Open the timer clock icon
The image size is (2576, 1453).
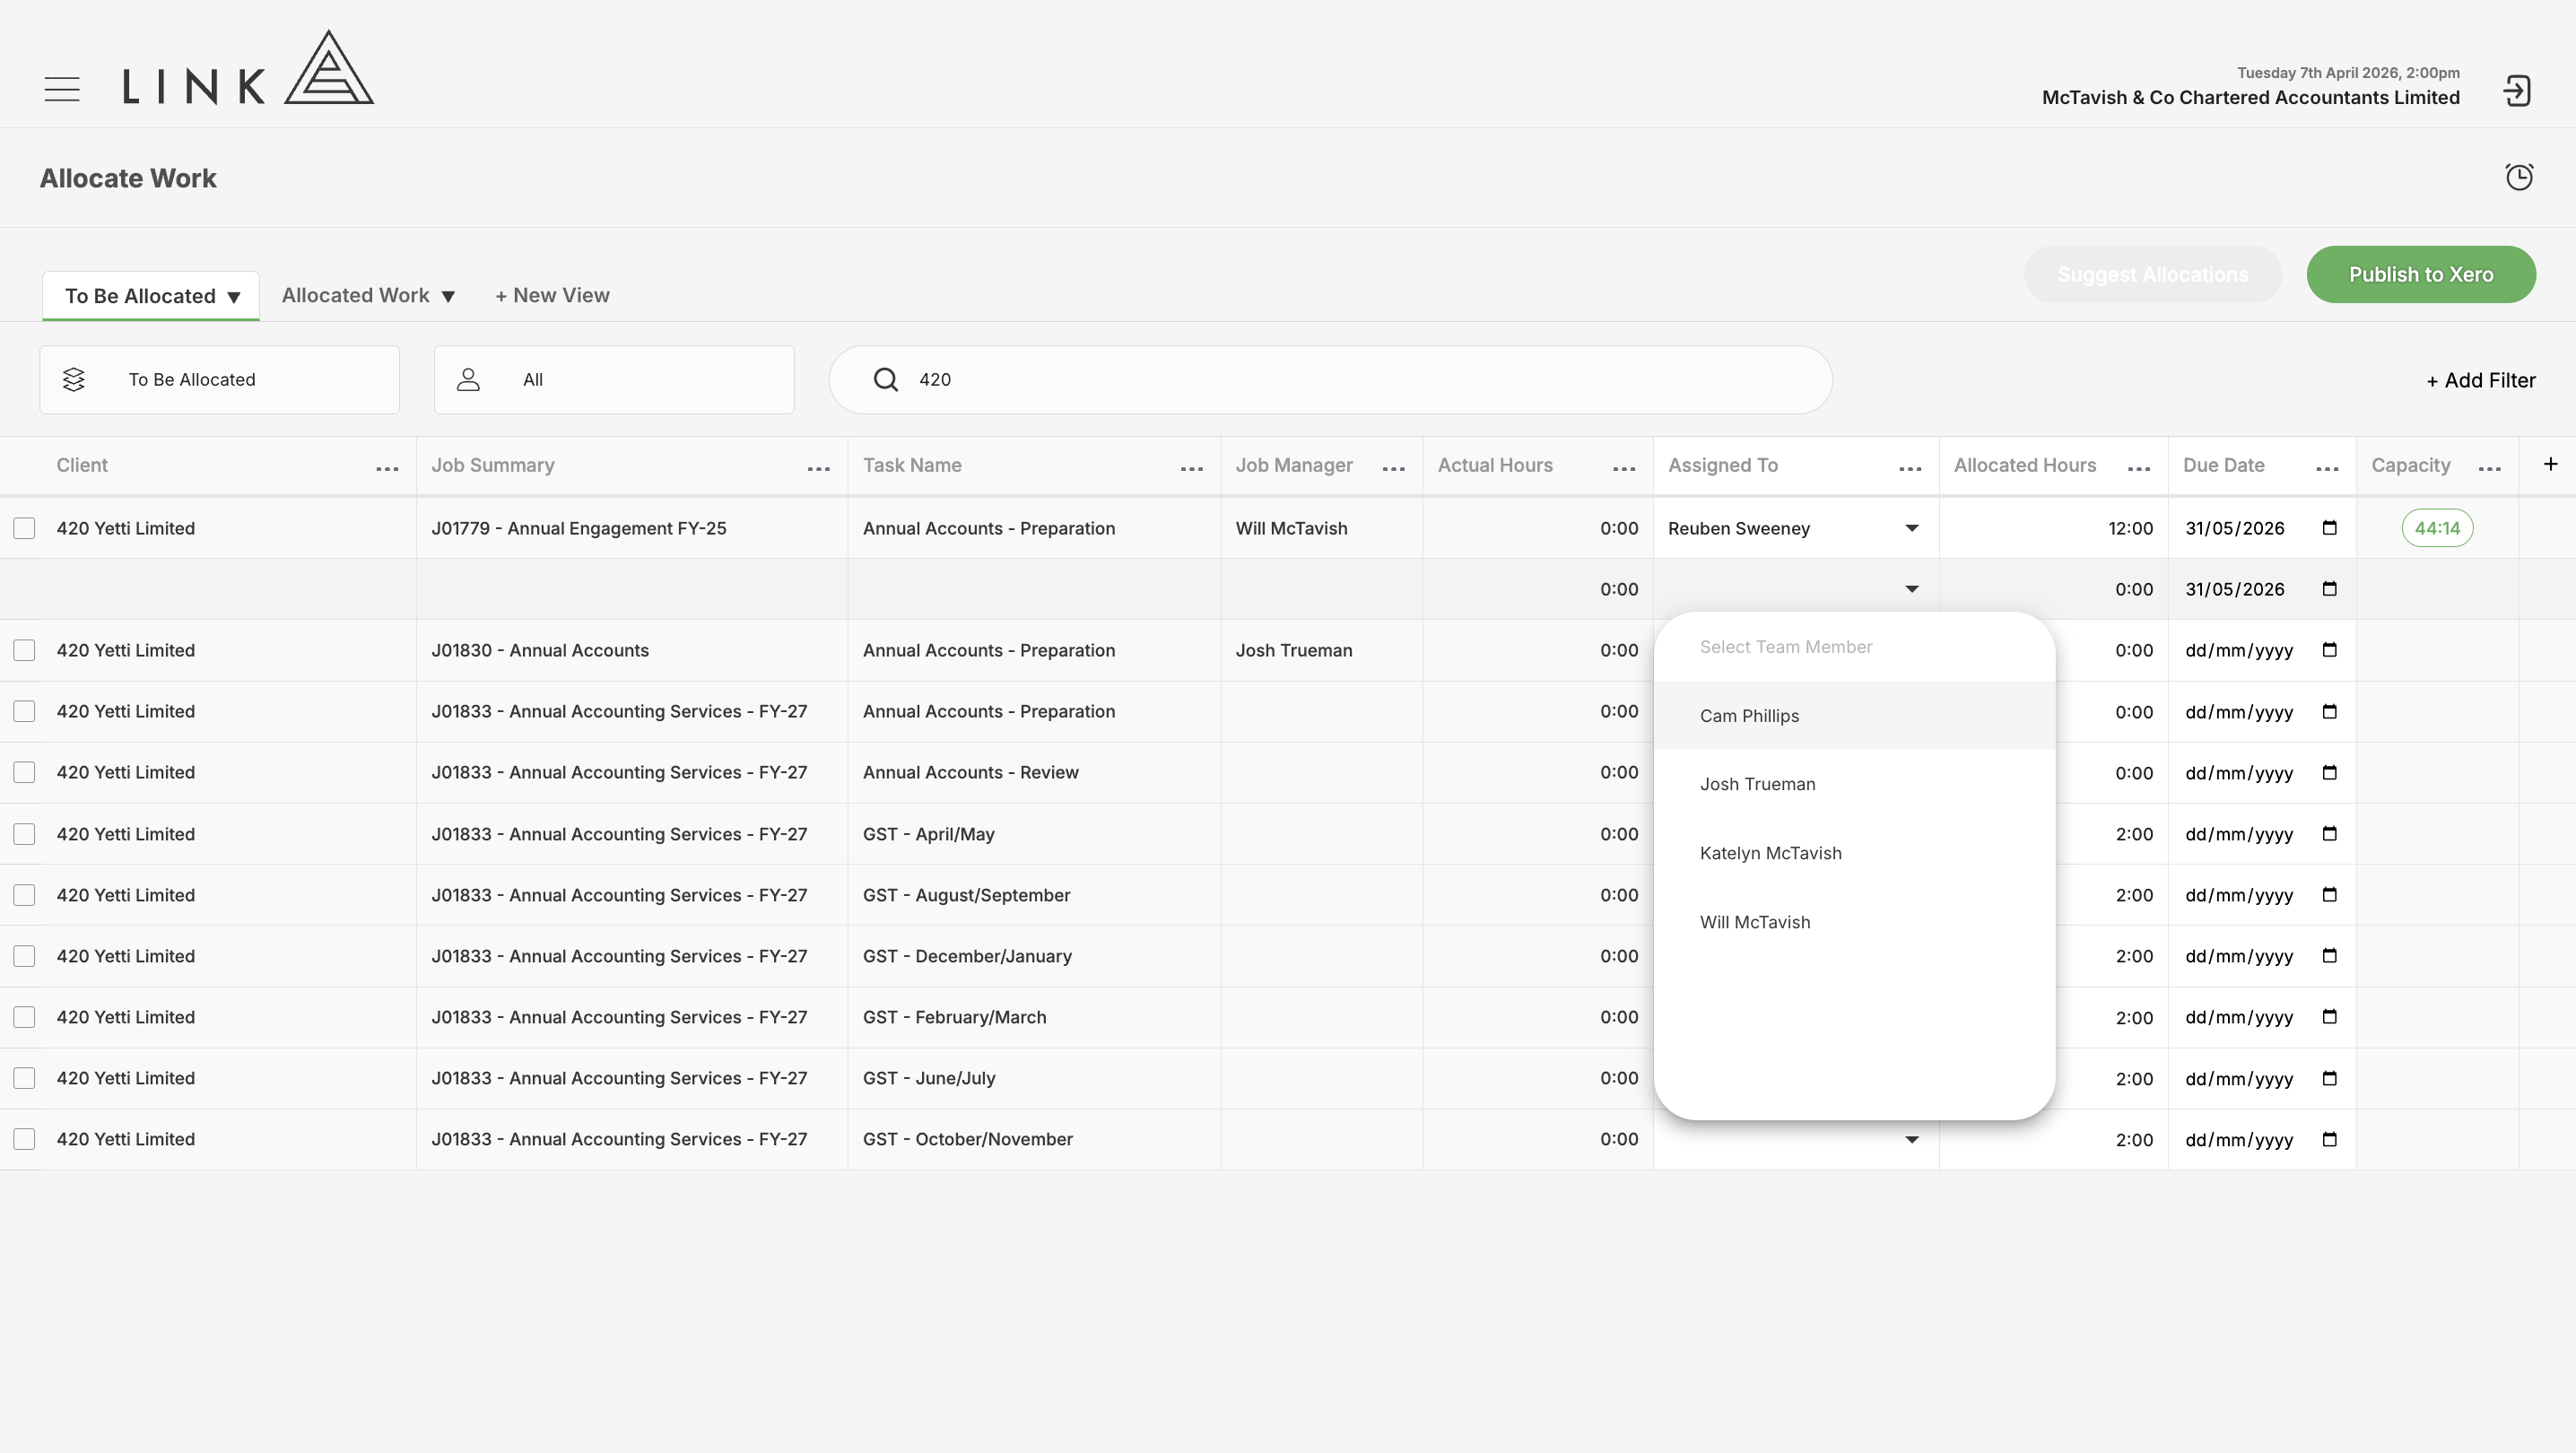[2519, 177]
